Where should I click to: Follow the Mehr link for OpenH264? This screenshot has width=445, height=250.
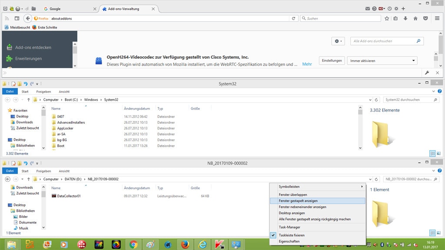(307, 64)
